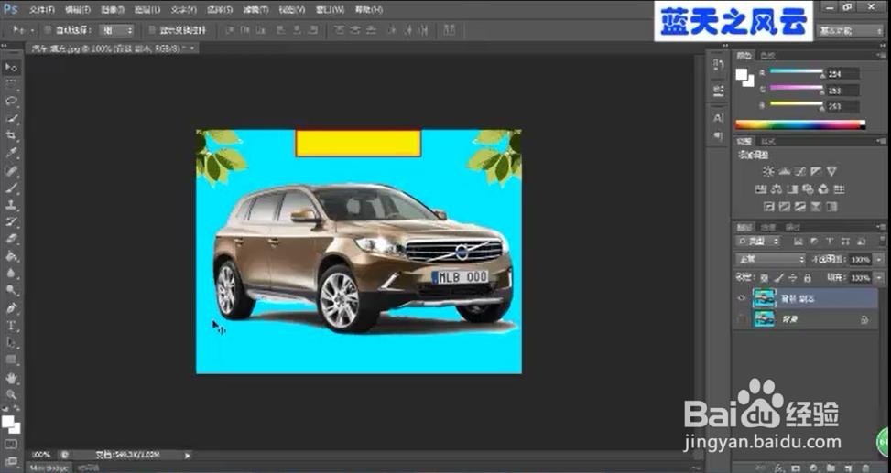Create a new layer group
This screenshot has height=473, width=891.
[x=831, y=468]
